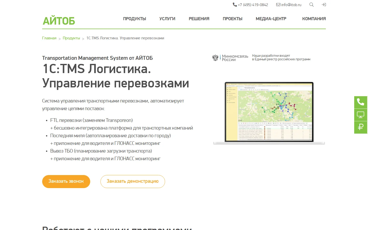Click the '1С:TMS Логистика. Управление перевозками' breadcrumb text

[x=125, y=38]
